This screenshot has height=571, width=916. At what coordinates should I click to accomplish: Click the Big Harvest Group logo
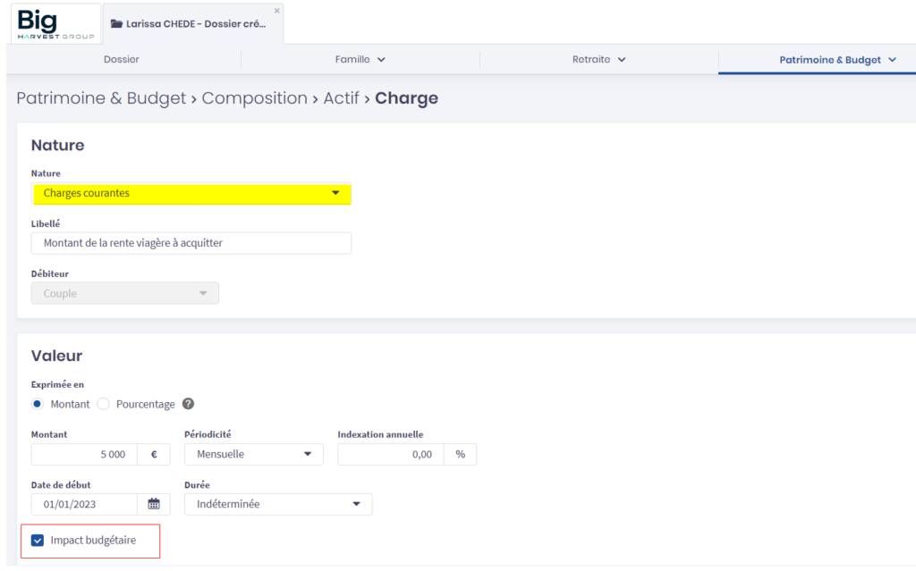pyautogui.click(x=54, y=24)
